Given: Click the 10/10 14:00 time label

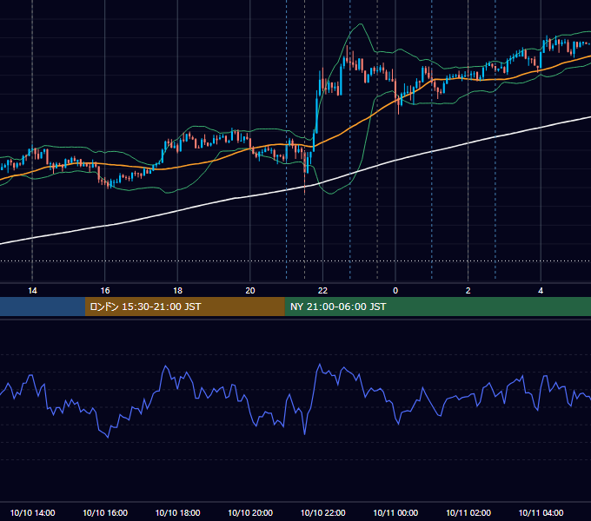Looking at the screenshot, I should 32,512.
